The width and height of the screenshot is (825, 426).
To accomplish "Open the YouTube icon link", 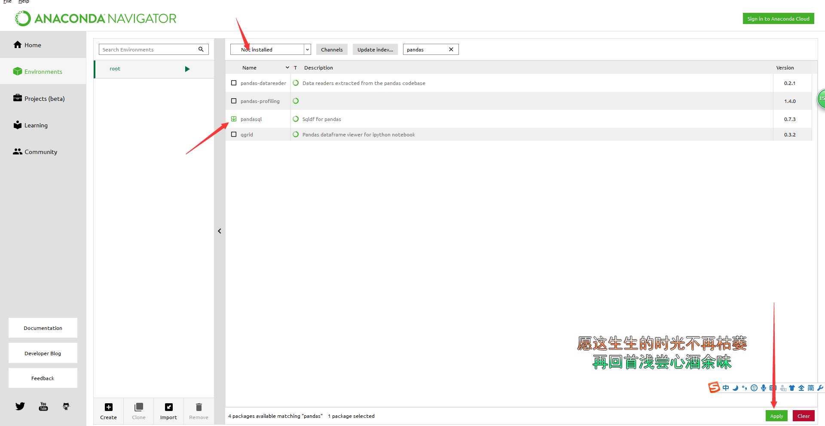I will pos(43,406).
